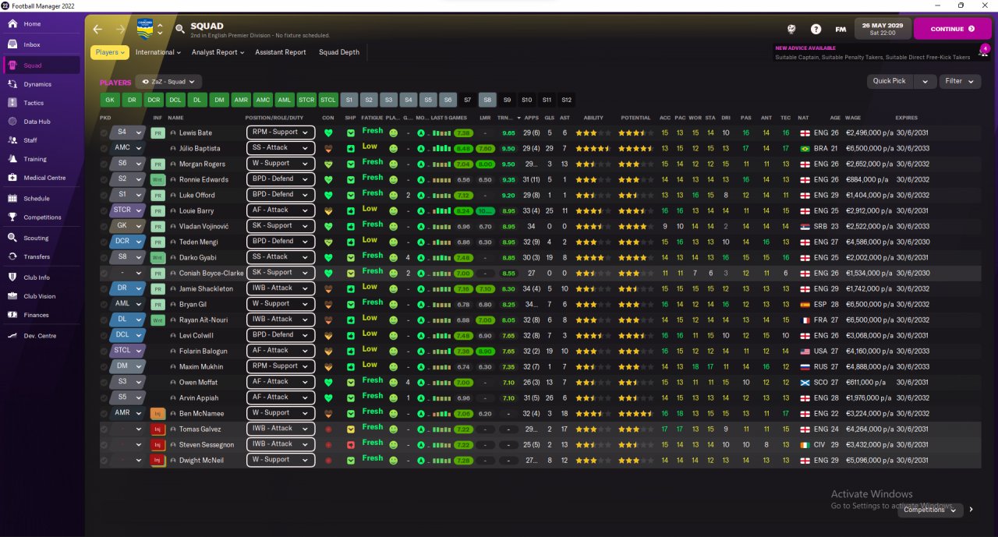
Task: Open the Schedule sidebar icon
Action: pyautogui.click(x=12, y=199)
